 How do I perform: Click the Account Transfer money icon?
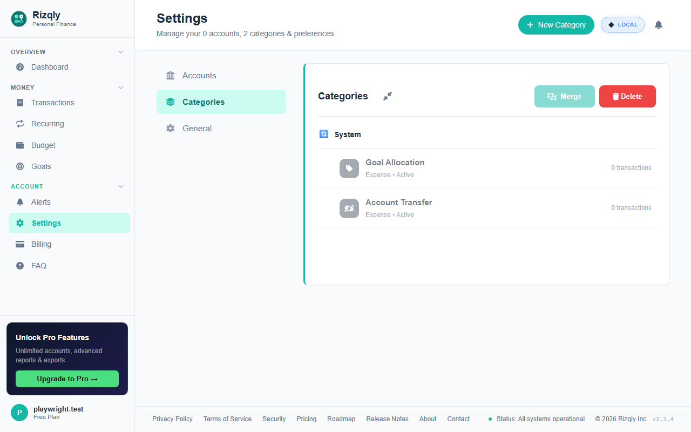349,208
